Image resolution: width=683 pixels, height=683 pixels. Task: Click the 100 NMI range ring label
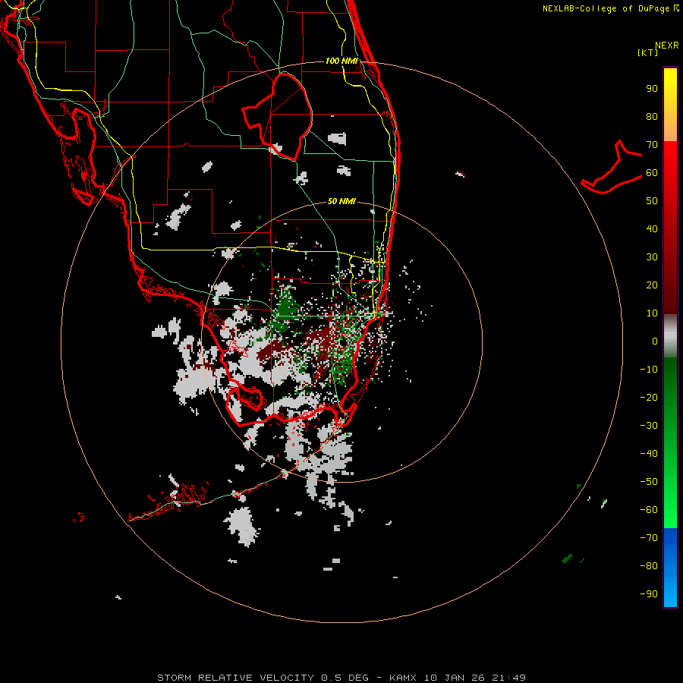[x=341, y=61]
